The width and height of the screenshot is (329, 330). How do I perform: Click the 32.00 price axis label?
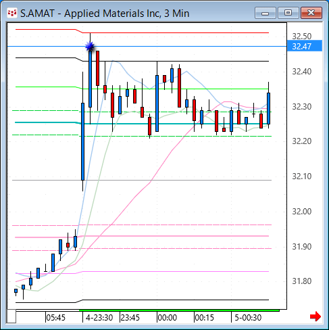click(301, 212)
